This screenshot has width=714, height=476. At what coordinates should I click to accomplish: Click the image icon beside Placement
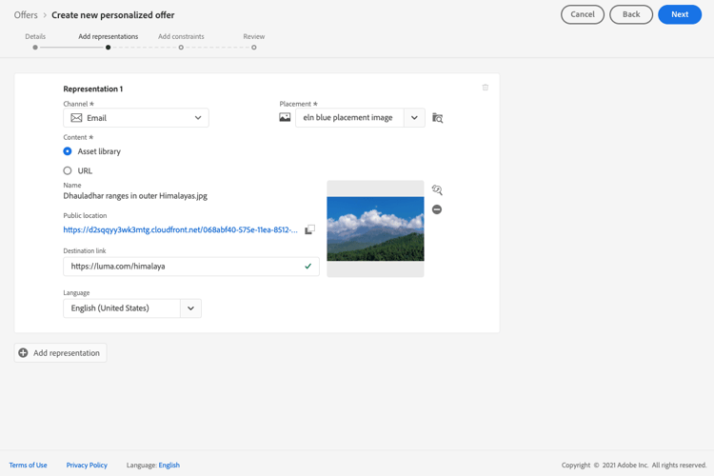(285, 118)
